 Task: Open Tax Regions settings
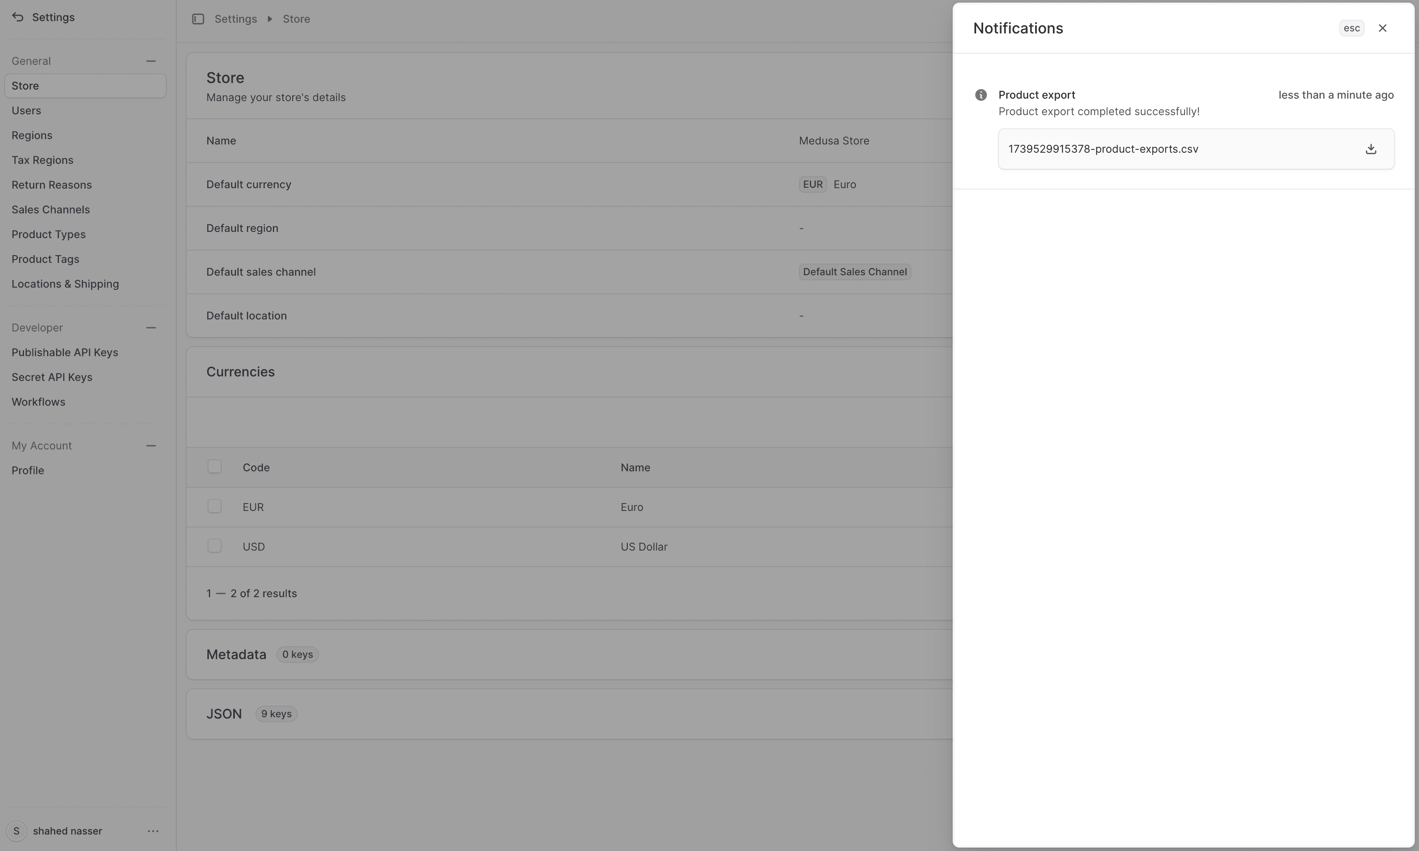tap(43, 159)
